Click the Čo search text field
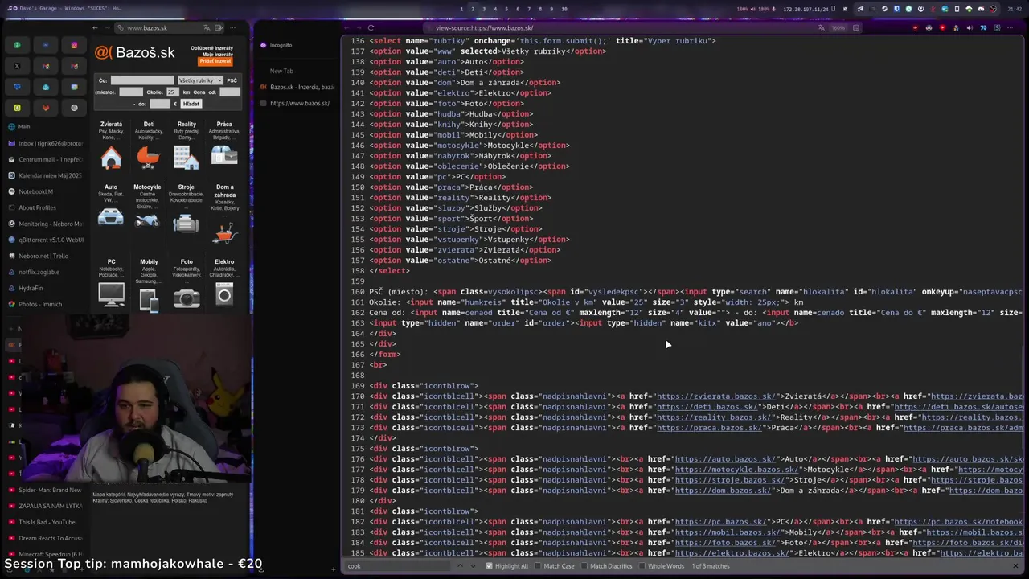Image resolution: width=1029 pixels, height=579 pixels. 142,80
